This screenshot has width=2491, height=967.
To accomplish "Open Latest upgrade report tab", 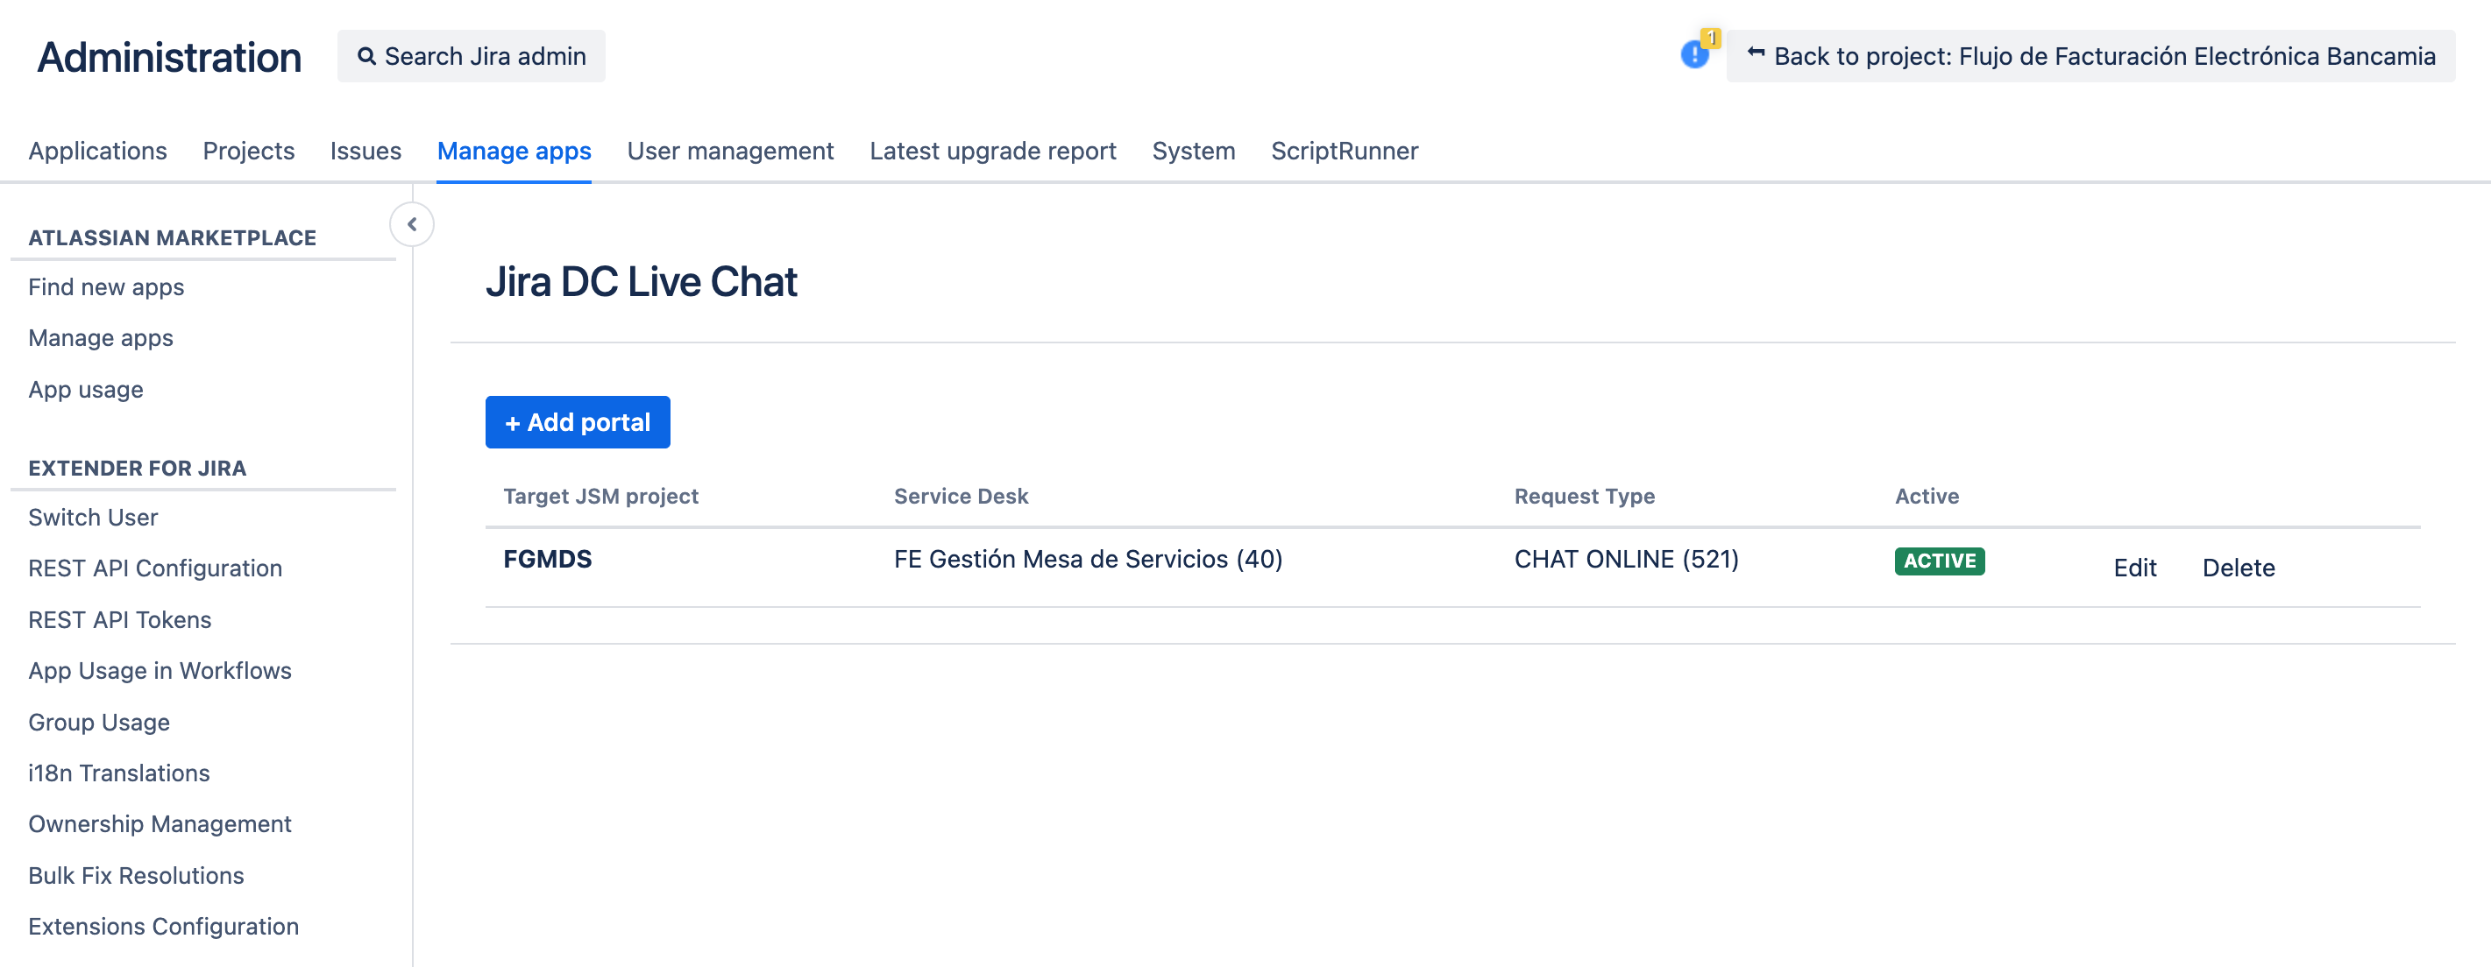I will click(993, 151).
